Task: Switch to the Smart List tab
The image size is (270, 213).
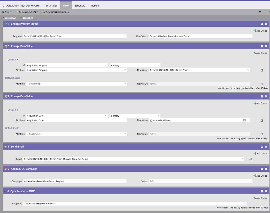Action: [51, 5]
